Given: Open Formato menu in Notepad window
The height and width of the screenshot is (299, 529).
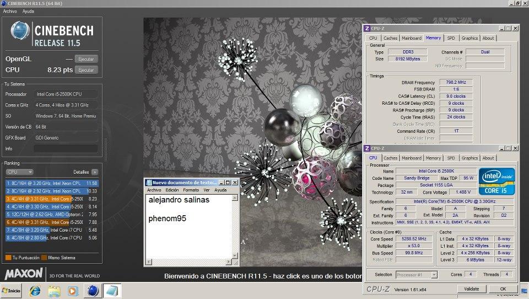Looking at the screenshot, I should (x=191, y=190).
